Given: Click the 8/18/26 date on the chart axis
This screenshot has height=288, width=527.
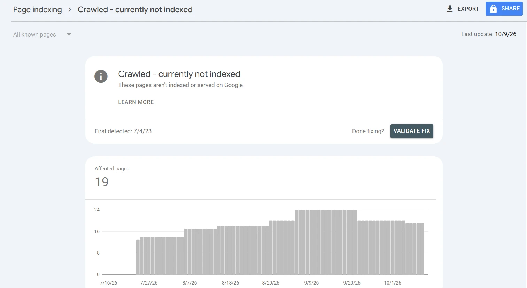Looking at the screenshot, I should [230, 283].
